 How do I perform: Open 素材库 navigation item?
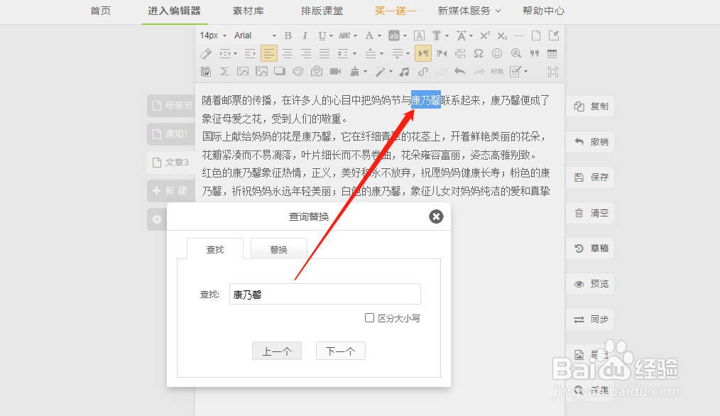pos(248,11)
